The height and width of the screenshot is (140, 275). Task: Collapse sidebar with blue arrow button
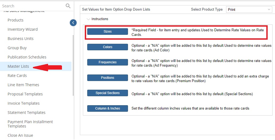[73, 23]
